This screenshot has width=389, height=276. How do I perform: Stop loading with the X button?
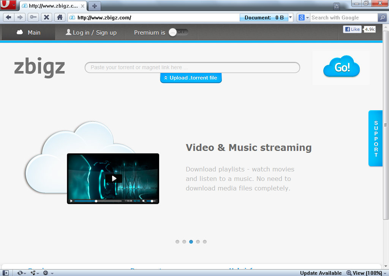tap(46, 17)
